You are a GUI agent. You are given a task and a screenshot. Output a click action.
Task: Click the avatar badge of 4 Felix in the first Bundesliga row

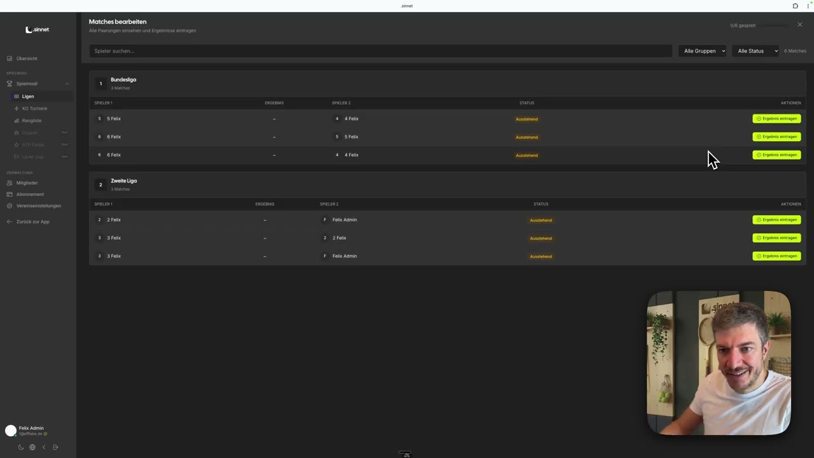337,118
